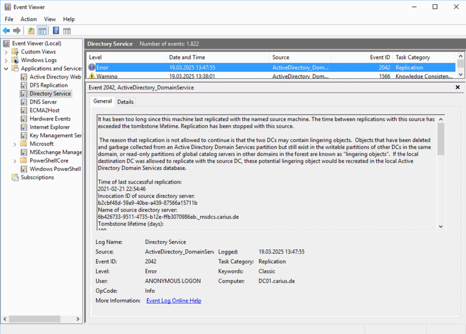466x334 pixels.
Task: Click the Active Directory Web log icon
Action: (x=24, y=77)
